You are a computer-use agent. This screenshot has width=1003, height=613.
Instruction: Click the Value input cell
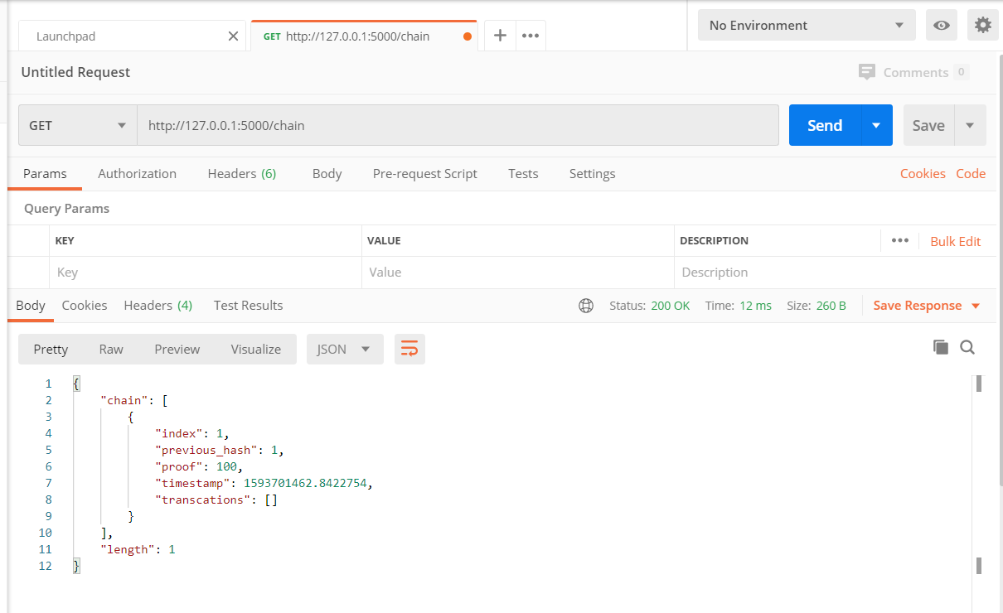(518, 272)
